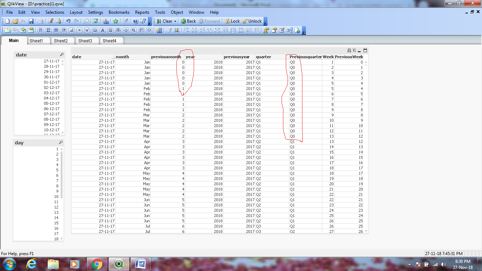Expand the Clear button dropdown arrow

pyautogui.click(x=175, y=21)
